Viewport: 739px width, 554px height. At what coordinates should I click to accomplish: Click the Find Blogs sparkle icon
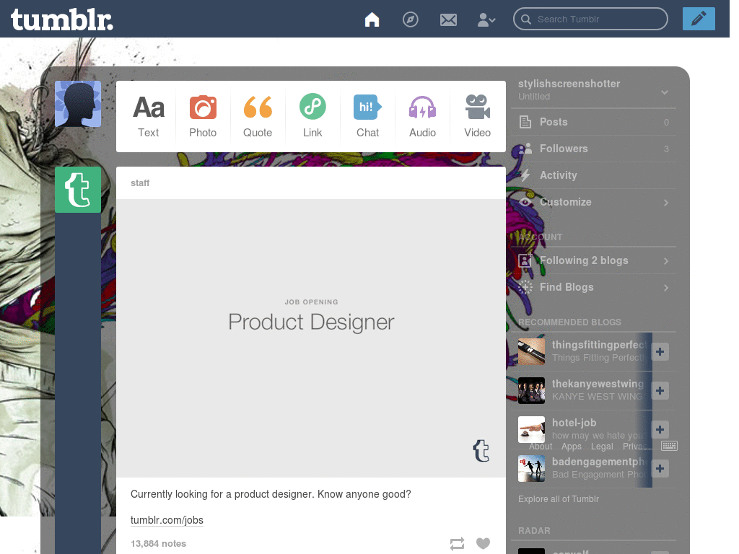tap(525, 287)
